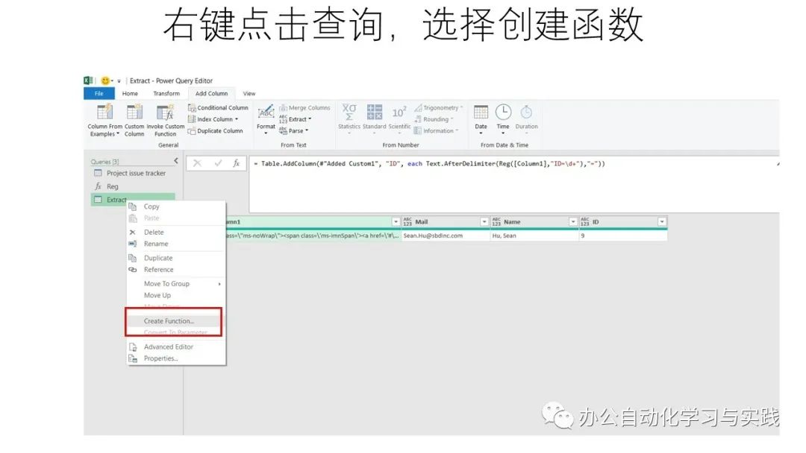Viewport: 806px width, 453px height.
Task: Click the Time clock icon
Action: (503, 112)
